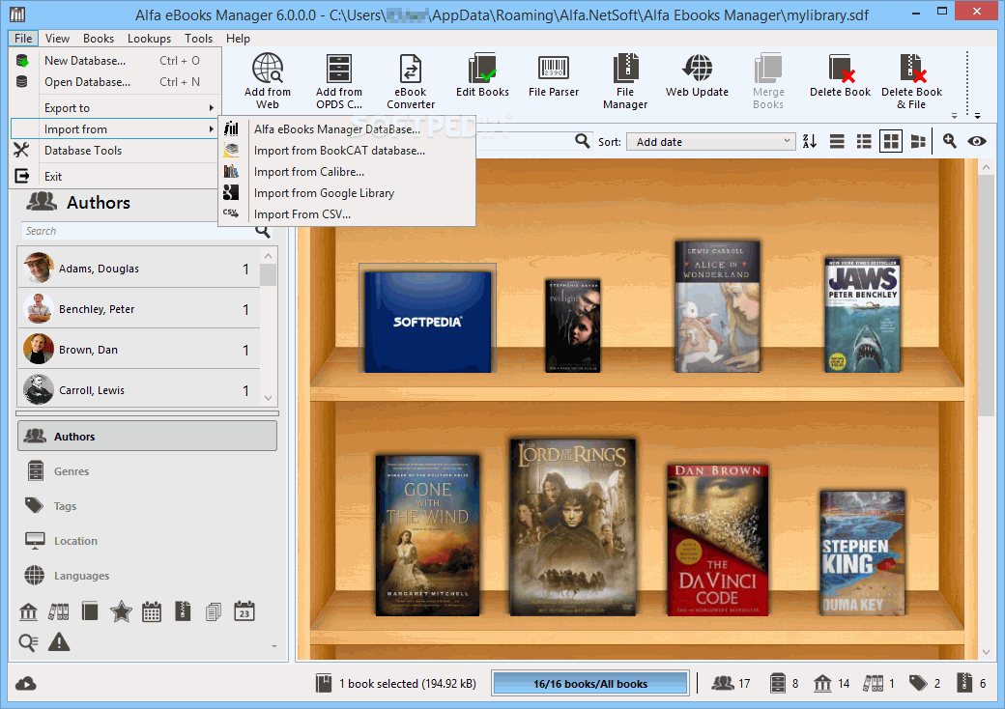The image size is (1005, 709).
Task: Click the 16/16 books/All books indicator
Action: tap(590, 683)
